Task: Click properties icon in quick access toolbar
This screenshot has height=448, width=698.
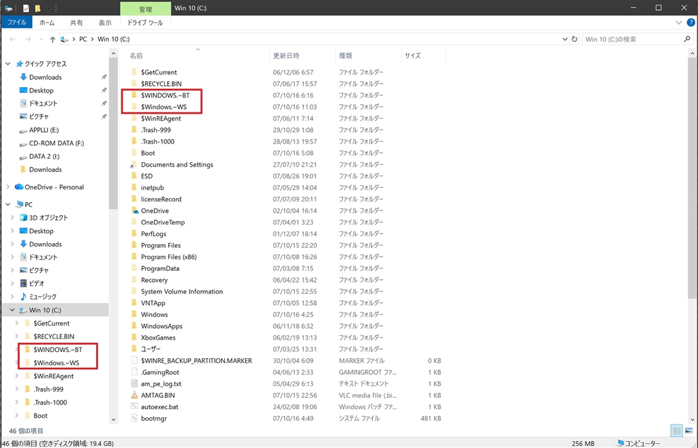Action: [26, 8]
